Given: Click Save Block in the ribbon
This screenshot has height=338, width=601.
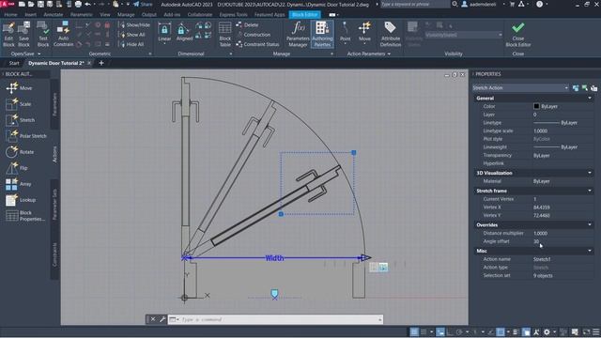Looking at the screenshot, I should tap(23, 35).
